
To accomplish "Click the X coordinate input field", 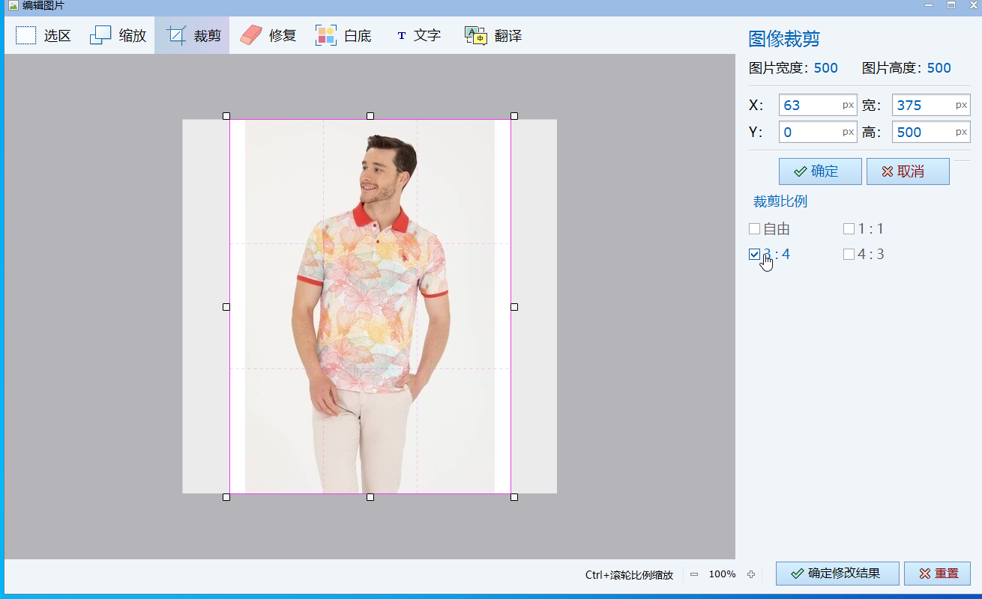I will pos(810,106).
